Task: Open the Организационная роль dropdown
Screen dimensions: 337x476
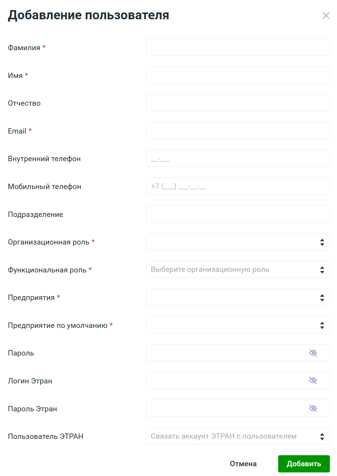Action: (238, 242)
